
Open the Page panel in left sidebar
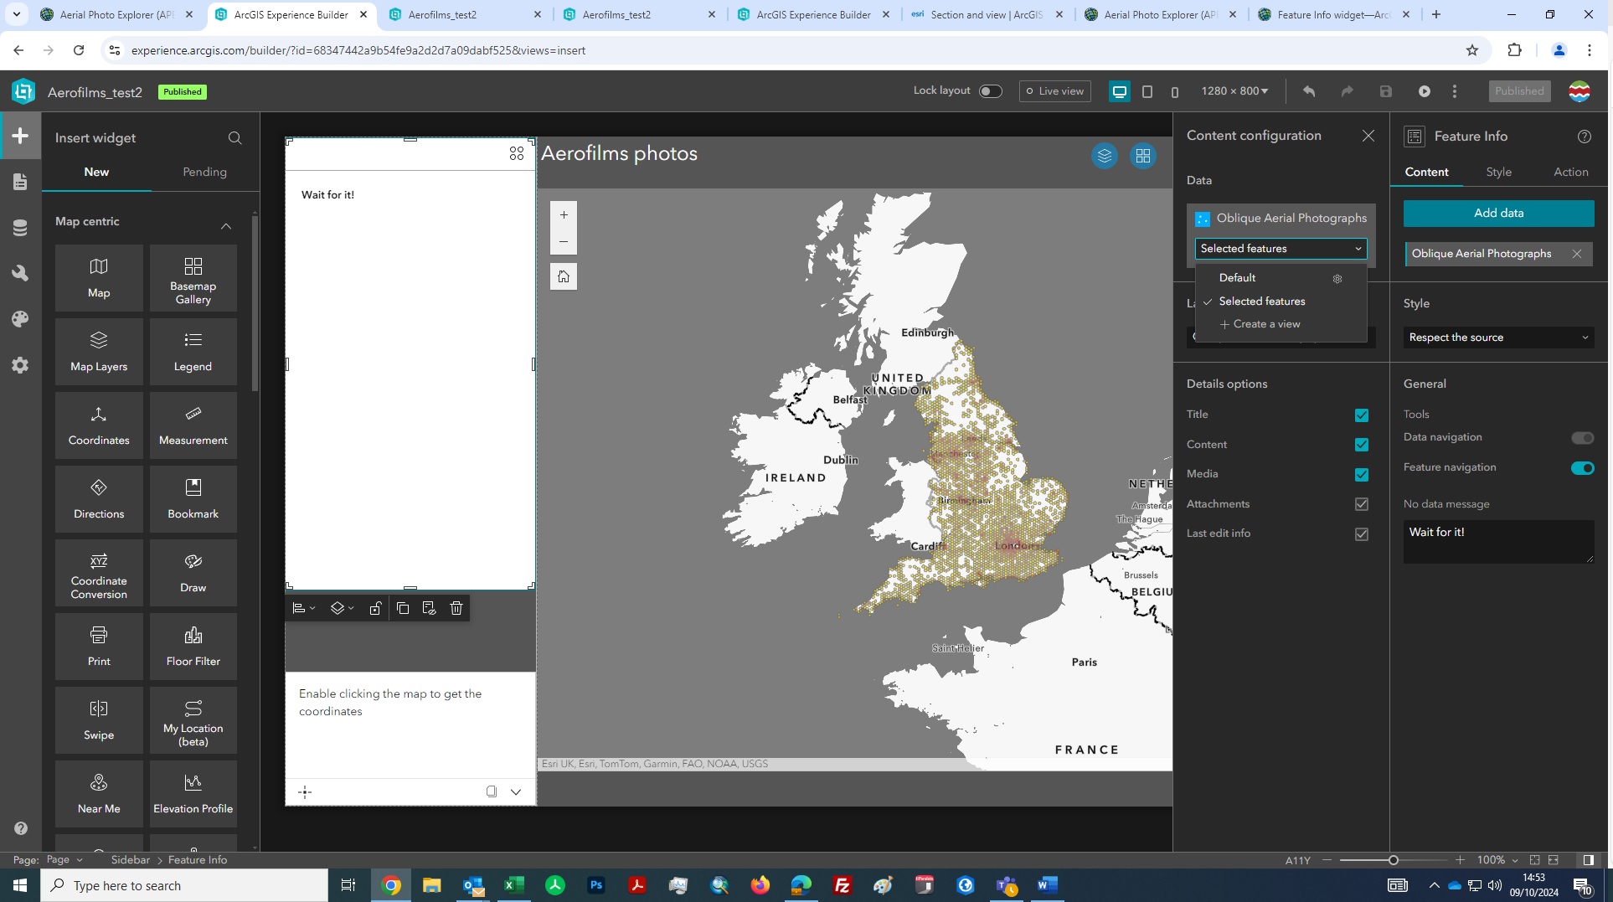(20, 181)
